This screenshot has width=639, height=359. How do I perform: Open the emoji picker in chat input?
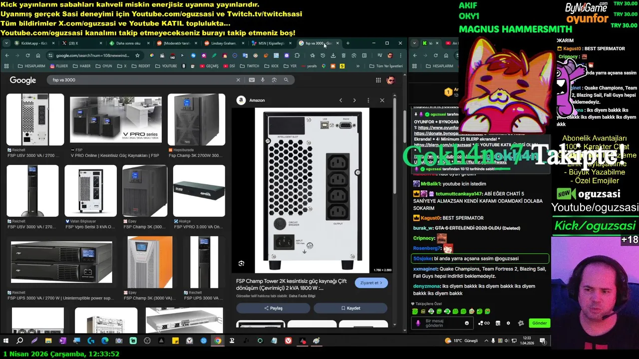coord(467,323)
